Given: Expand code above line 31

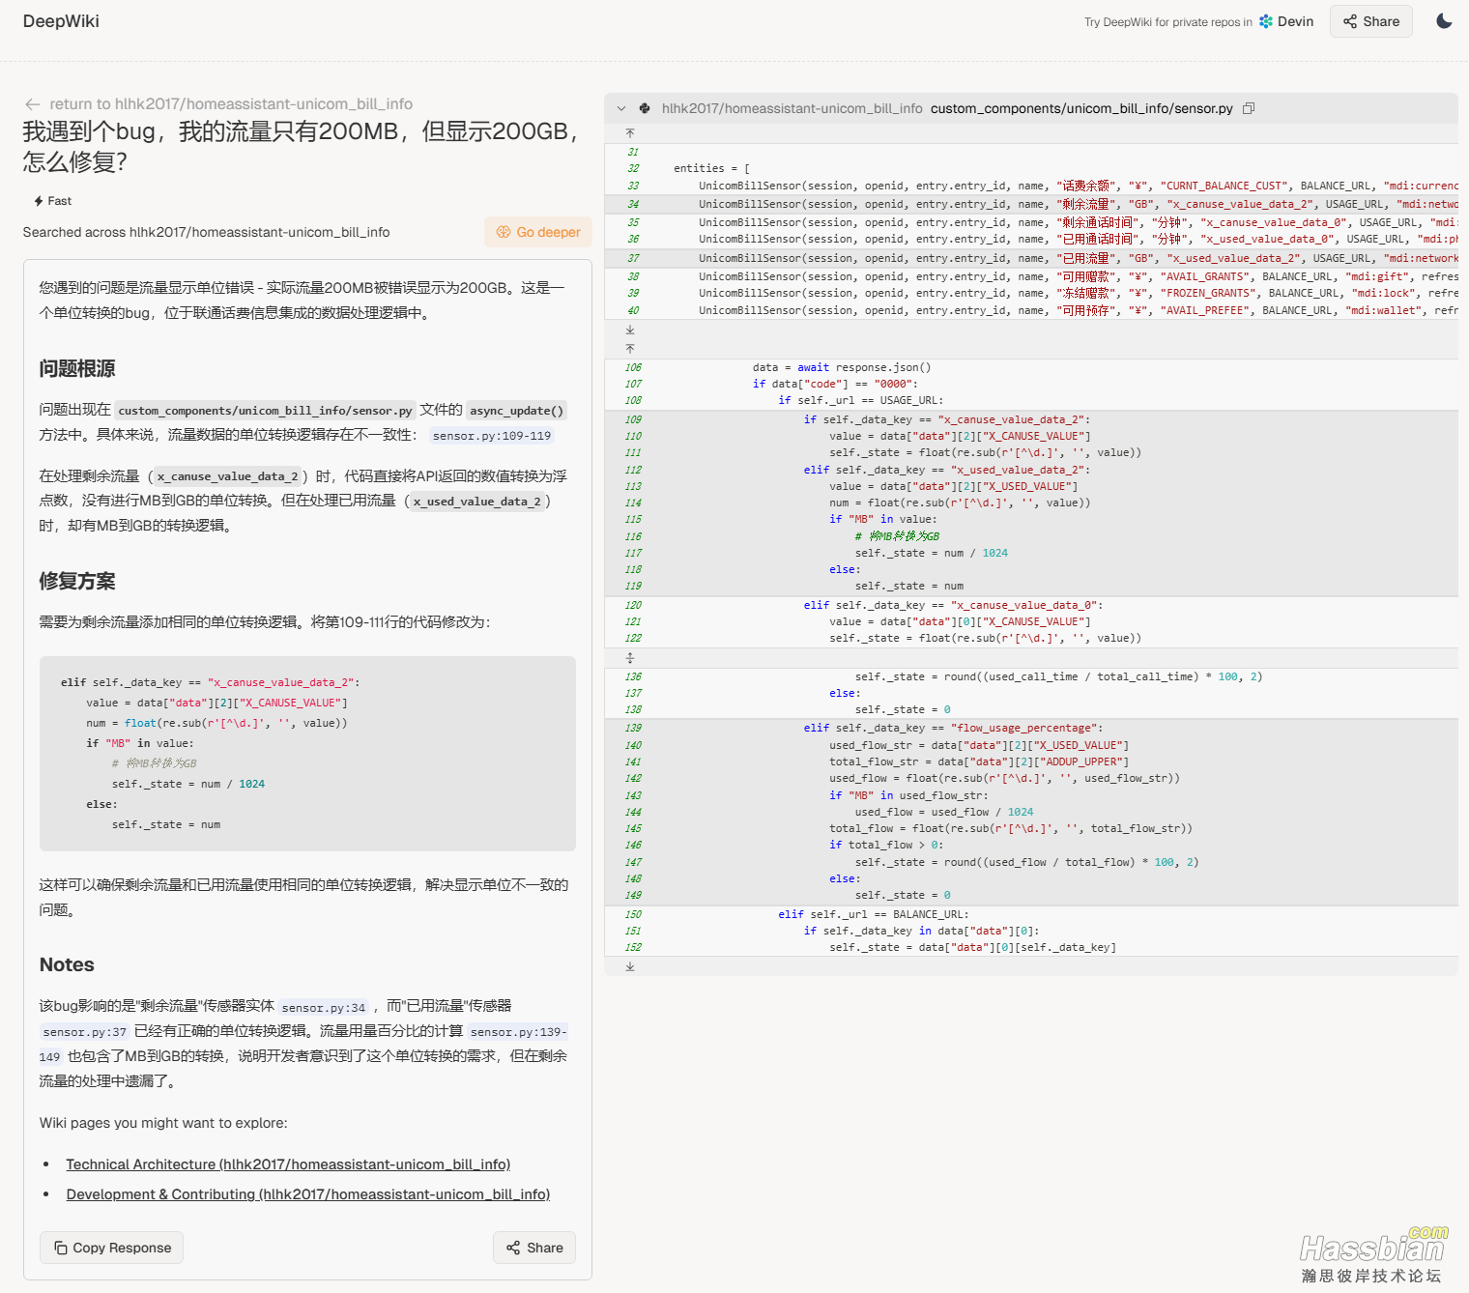Looking at the screenshot, I should point(630,133).
